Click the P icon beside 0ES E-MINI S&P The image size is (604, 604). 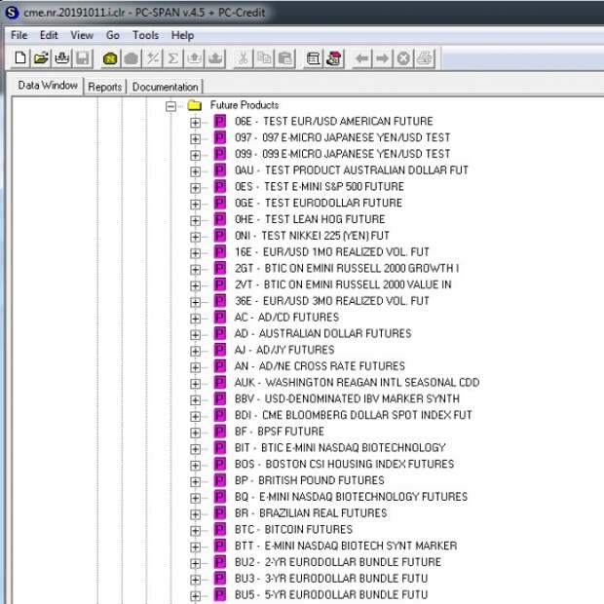point(220,186)
